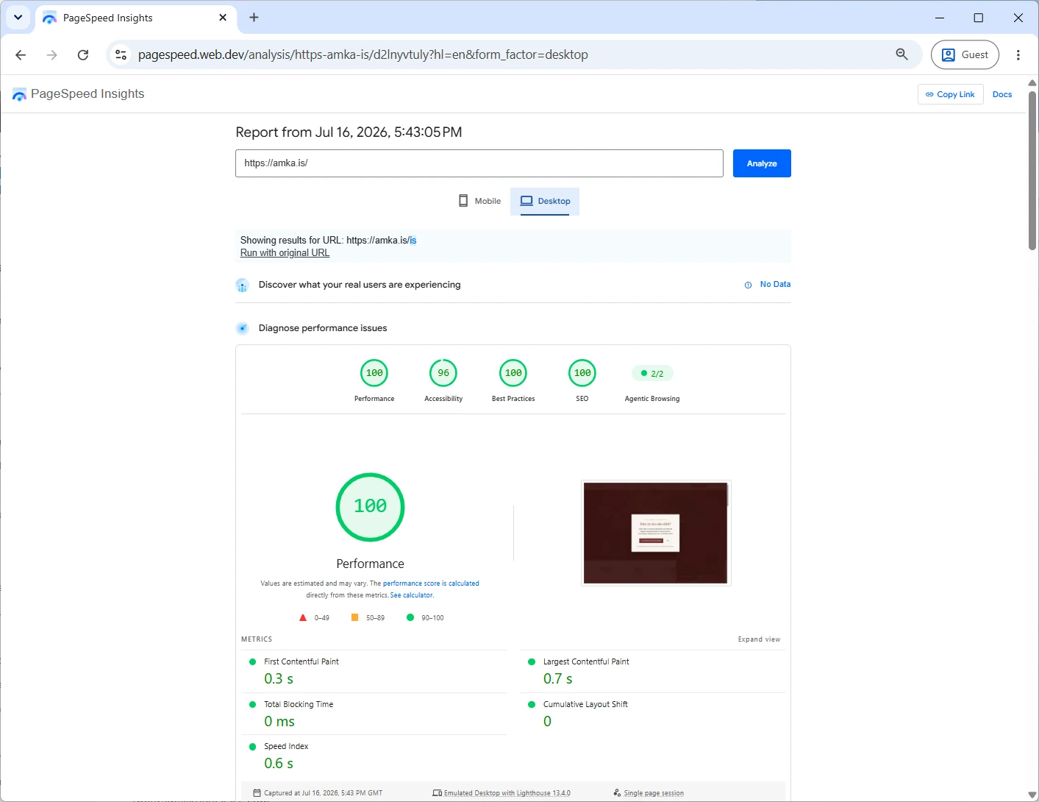The width and height of the screenshot is (1039, 802).
Task: Open a new browser tab
Action: tap(254, 17)
